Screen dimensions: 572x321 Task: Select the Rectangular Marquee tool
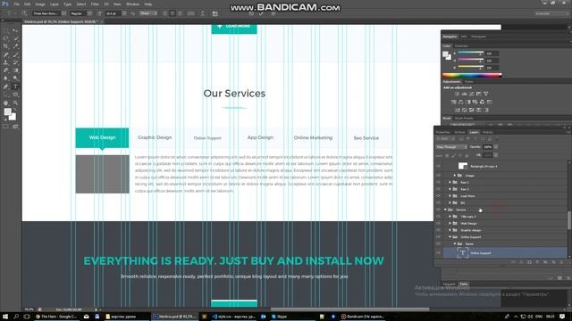(x=6, y=30)
